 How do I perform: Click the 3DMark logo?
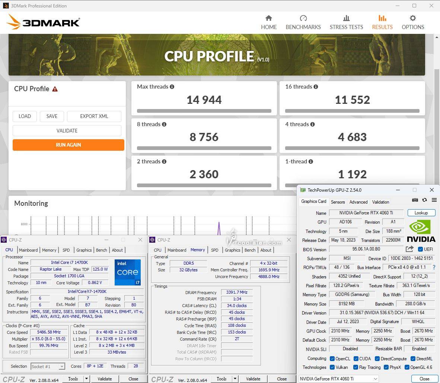click(44, 22)
